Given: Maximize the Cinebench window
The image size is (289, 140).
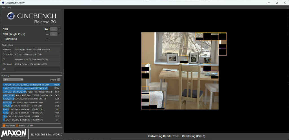Looking at the screenshot, I should tap(277, 3).
